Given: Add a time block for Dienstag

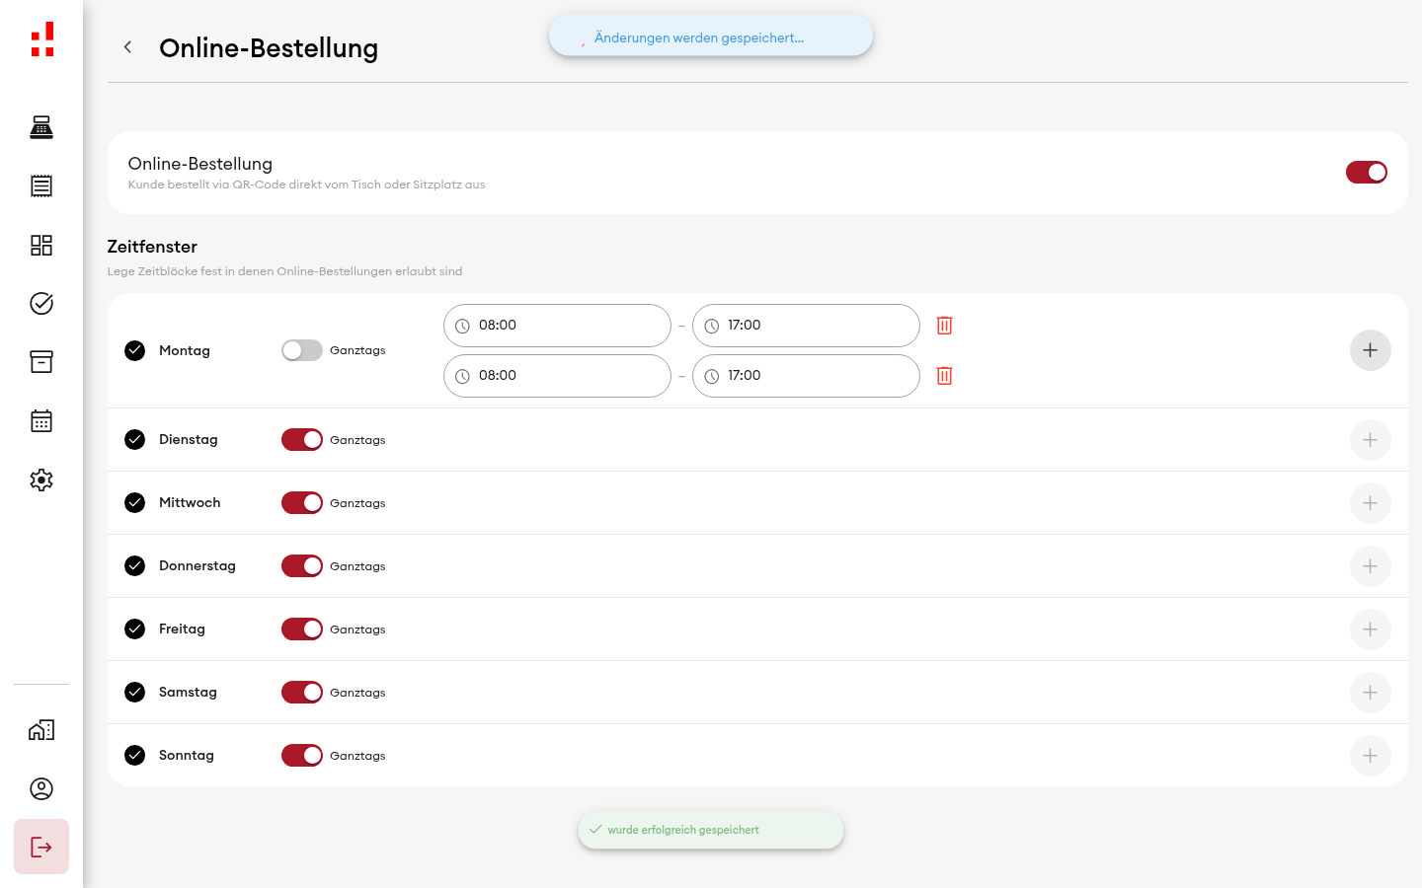Looking at the screenshot, I should 1370,440.
